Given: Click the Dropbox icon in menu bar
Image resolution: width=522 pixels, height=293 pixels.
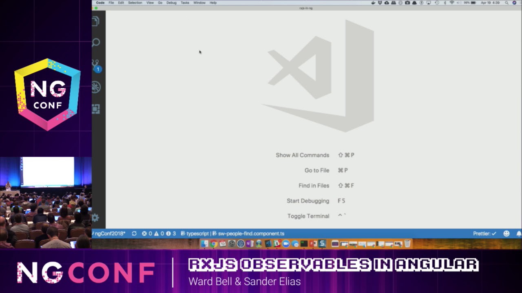Looking at the screenshot, I should coord(379,3).
